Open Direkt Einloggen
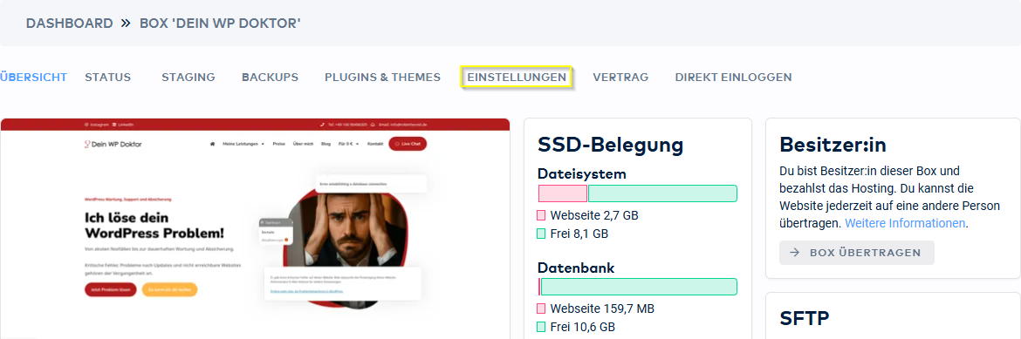Viewport: 1021px width, 339px height. 733,78
